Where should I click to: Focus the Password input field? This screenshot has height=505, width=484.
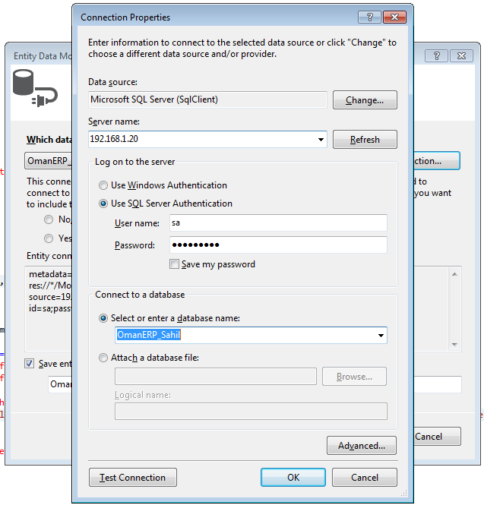(277, 245)
